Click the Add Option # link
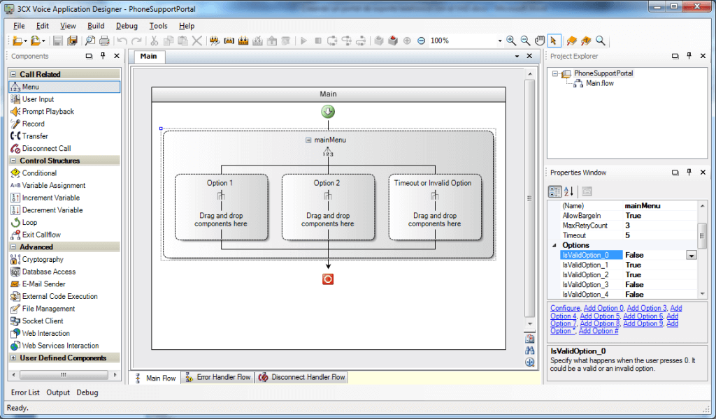Screen dimensions: 716x419 (599, 331)
